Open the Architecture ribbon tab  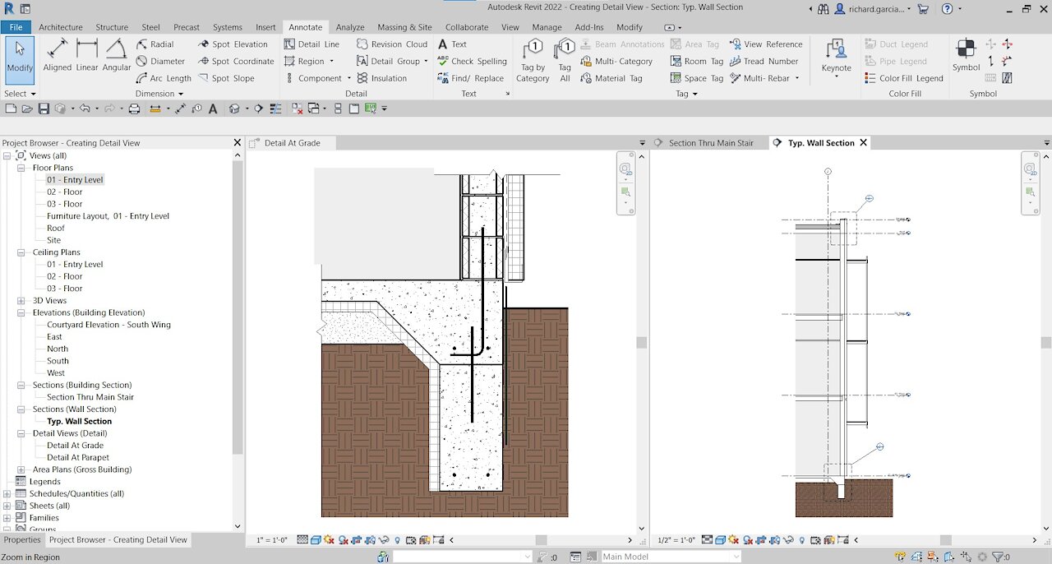point(61,27)
